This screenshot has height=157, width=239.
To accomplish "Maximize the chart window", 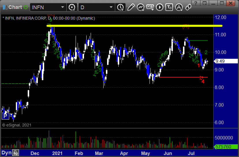I will (x=222, y=3).
